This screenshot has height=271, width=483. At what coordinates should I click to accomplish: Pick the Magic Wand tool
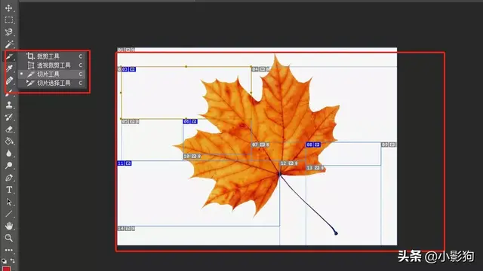coord(9,44)
